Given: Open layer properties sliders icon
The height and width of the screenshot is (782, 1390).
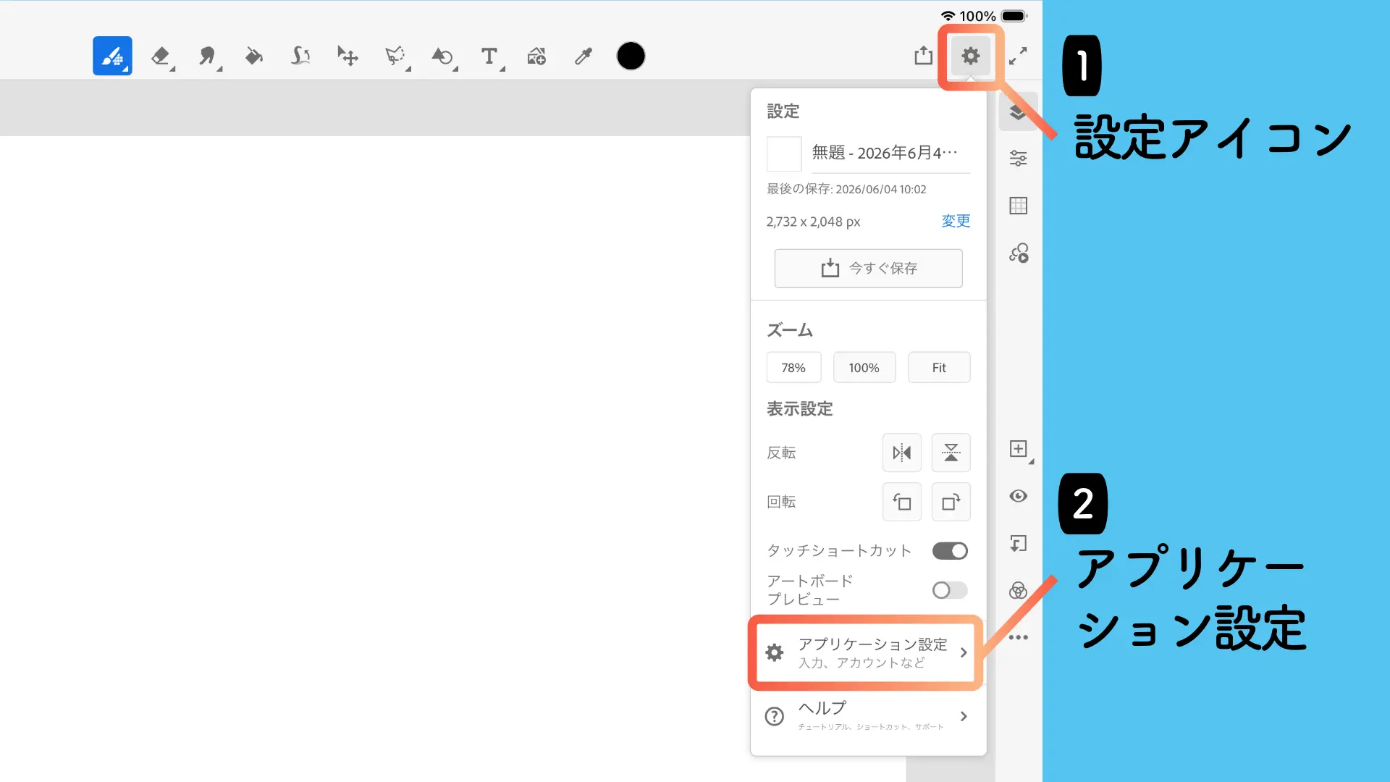Looking at the screenshot, I should coord(1018,159).
